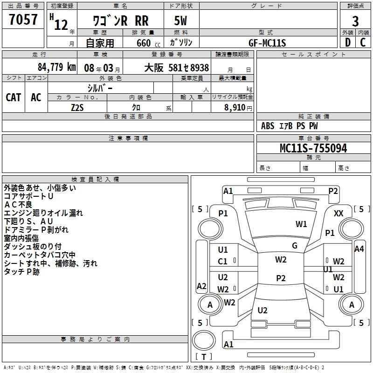373x373 pixels.
Task: Select the circled A wheel at bottom left
Action: tap(210, 304)
